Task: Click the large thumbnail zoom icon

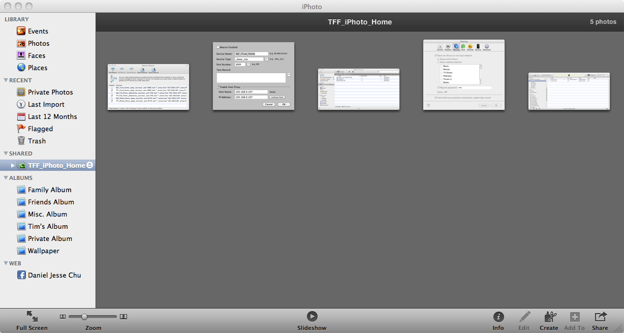Action: click(123, 317)
